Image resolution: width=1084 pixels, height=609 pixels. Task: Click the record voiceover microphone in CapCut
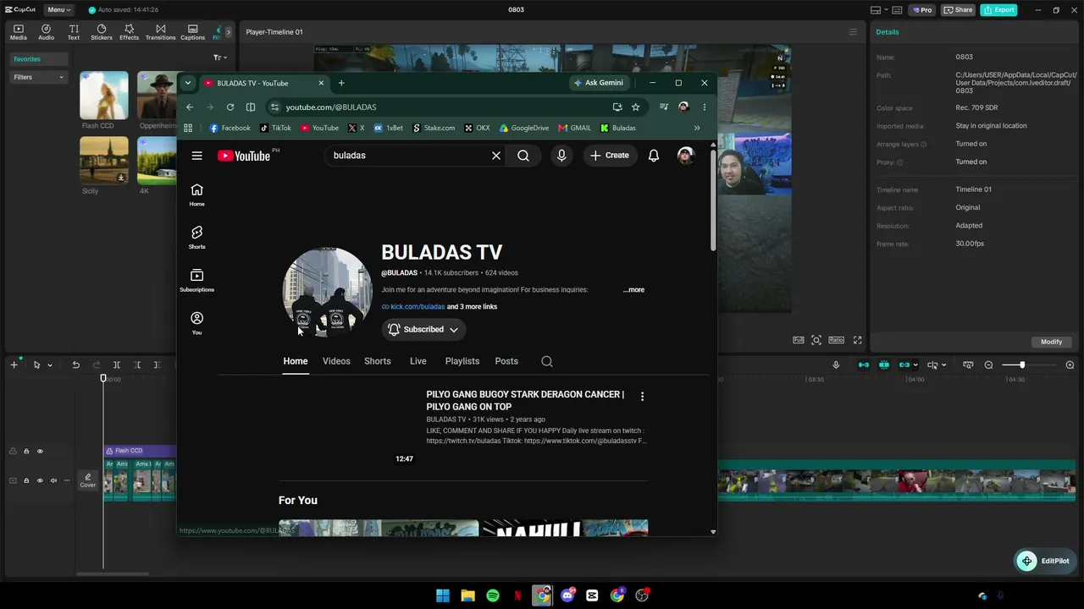point(836,365)
